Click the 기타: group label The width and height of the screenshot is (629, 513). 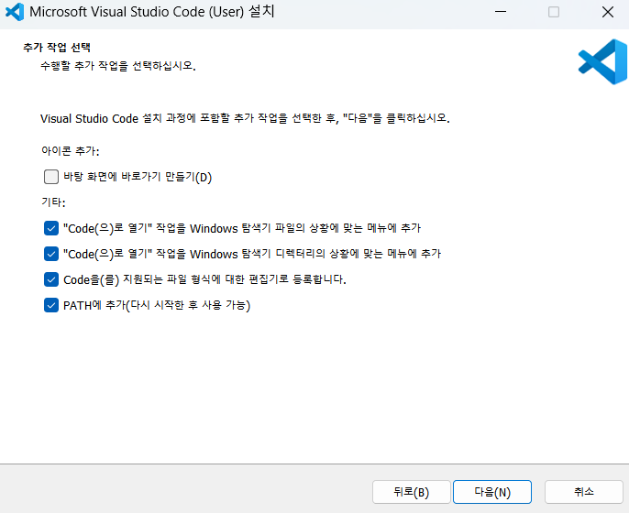click(x=53, y=202)
